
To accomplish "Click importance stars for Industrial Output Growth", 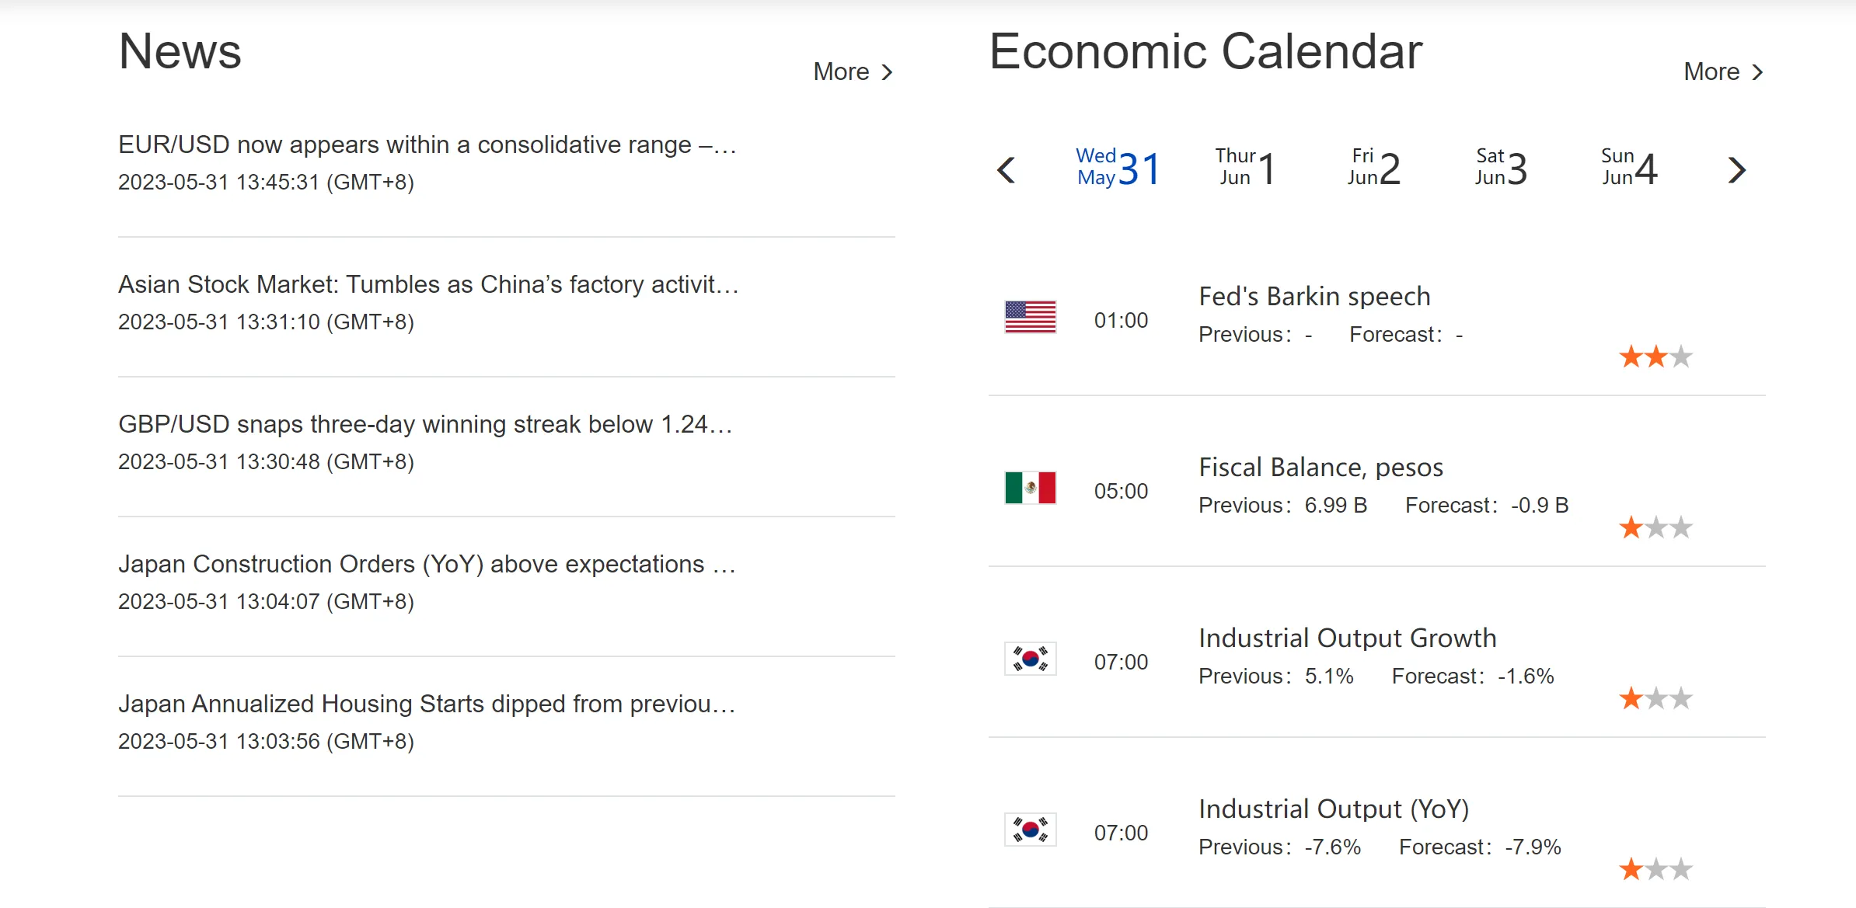I will (1655, 698).
